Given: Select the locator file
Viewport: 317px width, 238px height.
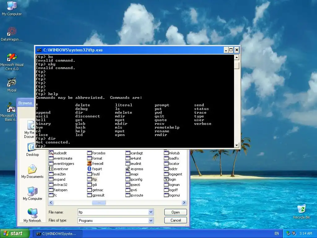Looking at the screenshot, I should click(x=172, y=164).
